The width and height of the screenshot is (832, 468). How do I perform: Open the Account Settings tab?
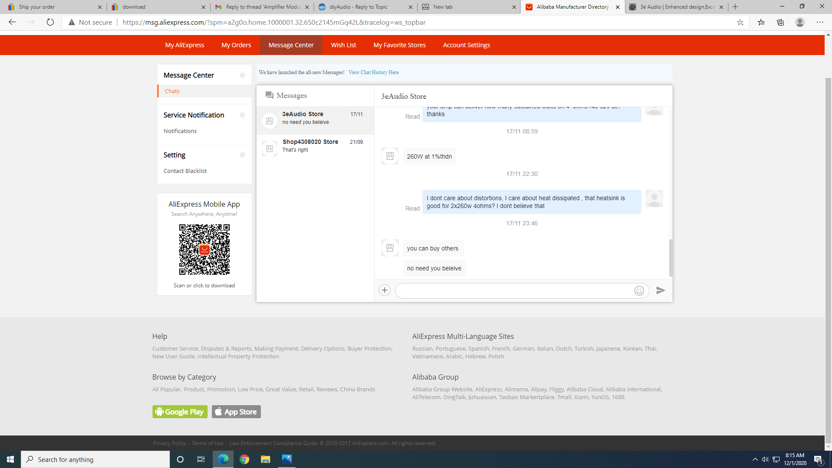pos(466,45)
